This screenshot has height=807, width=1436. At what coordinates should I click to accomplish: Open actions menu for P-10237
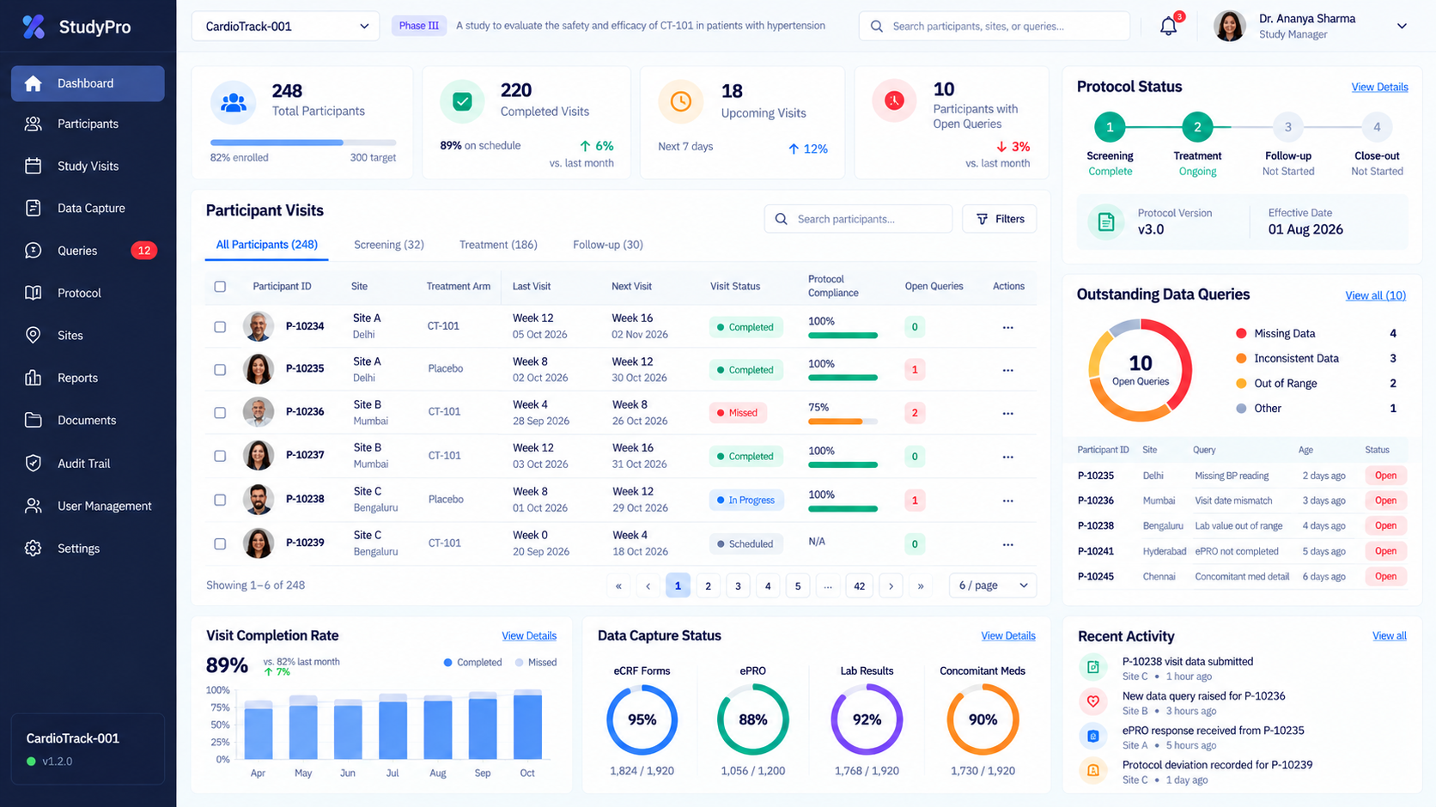coord(1007,457)
